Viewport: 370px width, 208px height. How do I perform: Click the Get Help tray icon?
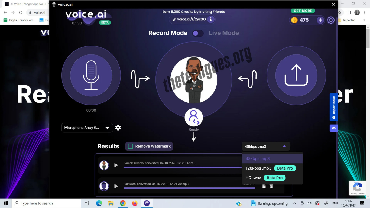coord(239,203)
